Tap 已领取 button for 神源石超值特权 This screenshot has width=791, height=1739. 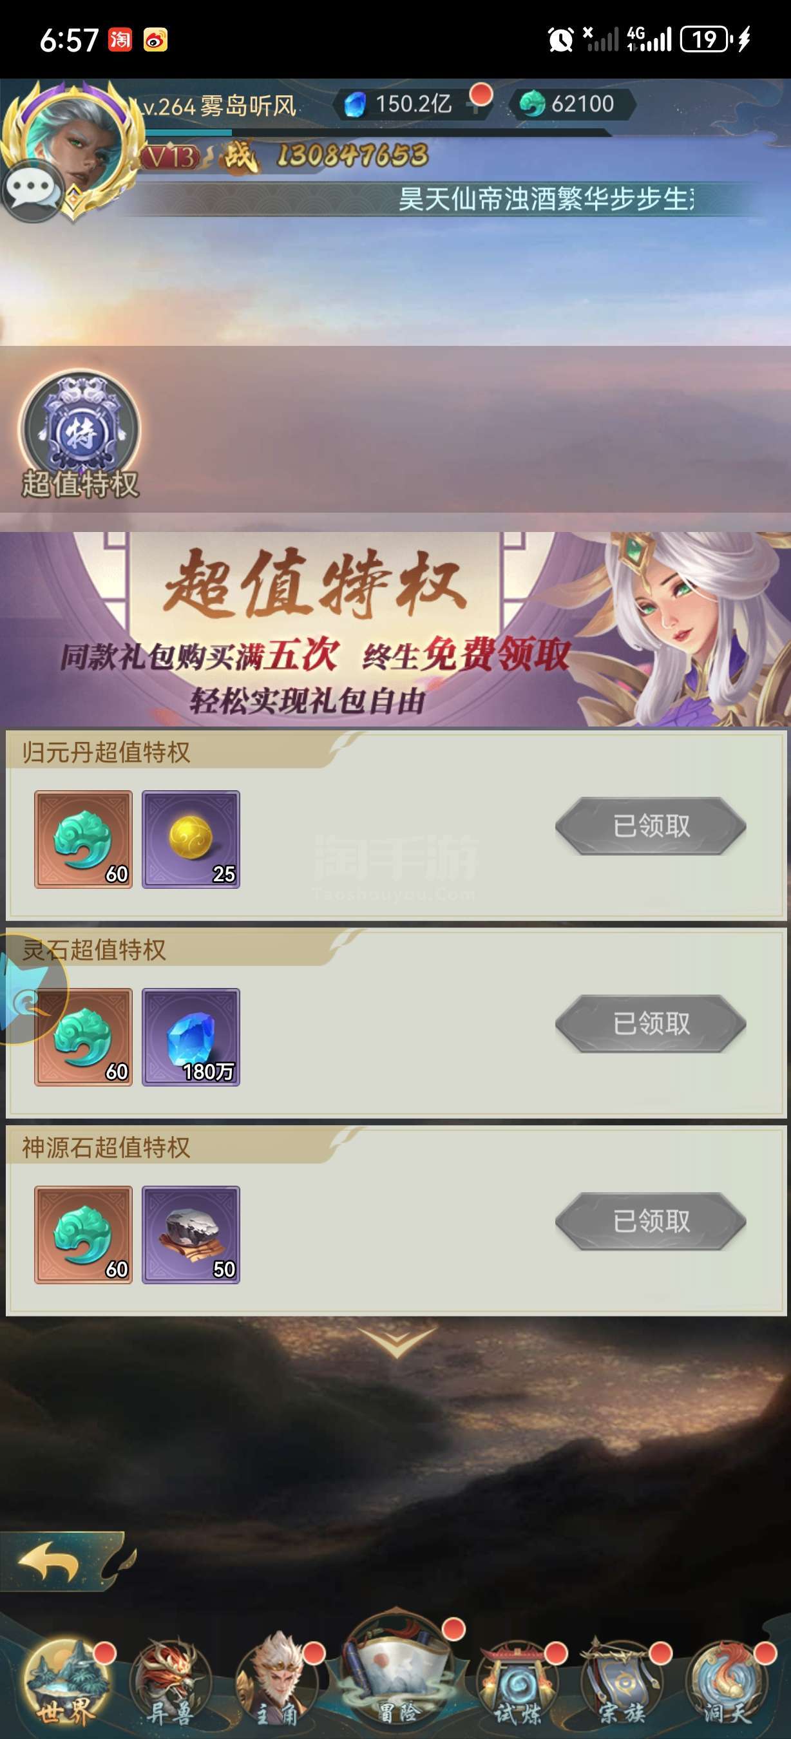pyautogui.click(x=651, y=1221)
